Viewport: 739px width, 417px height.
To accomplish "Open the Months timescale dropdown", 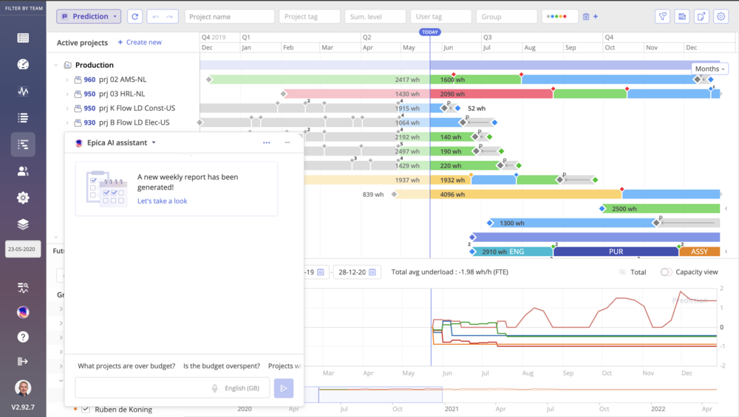I will coord(709,69).
